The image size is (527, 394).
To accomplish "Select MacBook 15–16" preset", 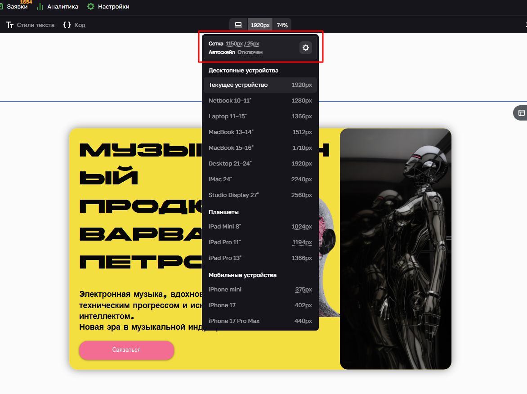I will click(260, 148).
